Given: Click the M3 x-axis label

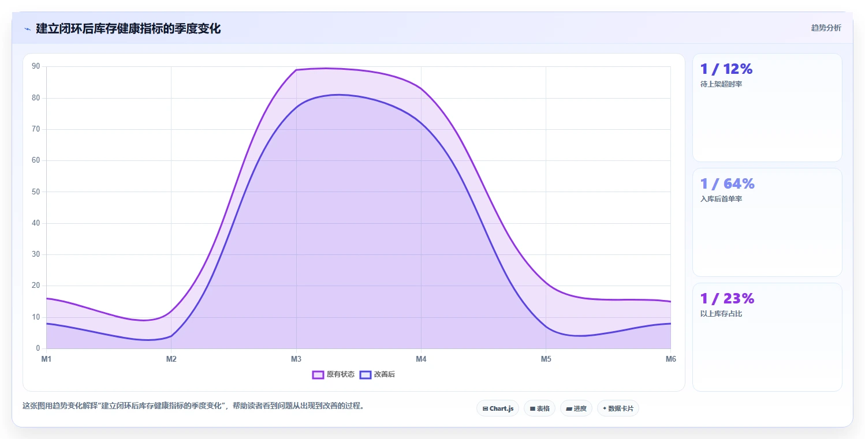Looking at the screenshot, I should [x=296, y=359].
